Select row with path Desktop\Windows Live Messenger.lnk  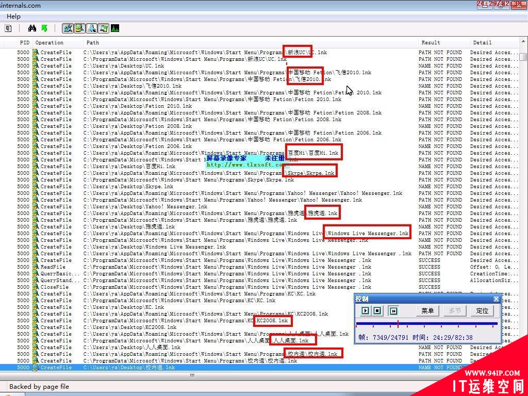pyautogui.click(x=259, y=247)
